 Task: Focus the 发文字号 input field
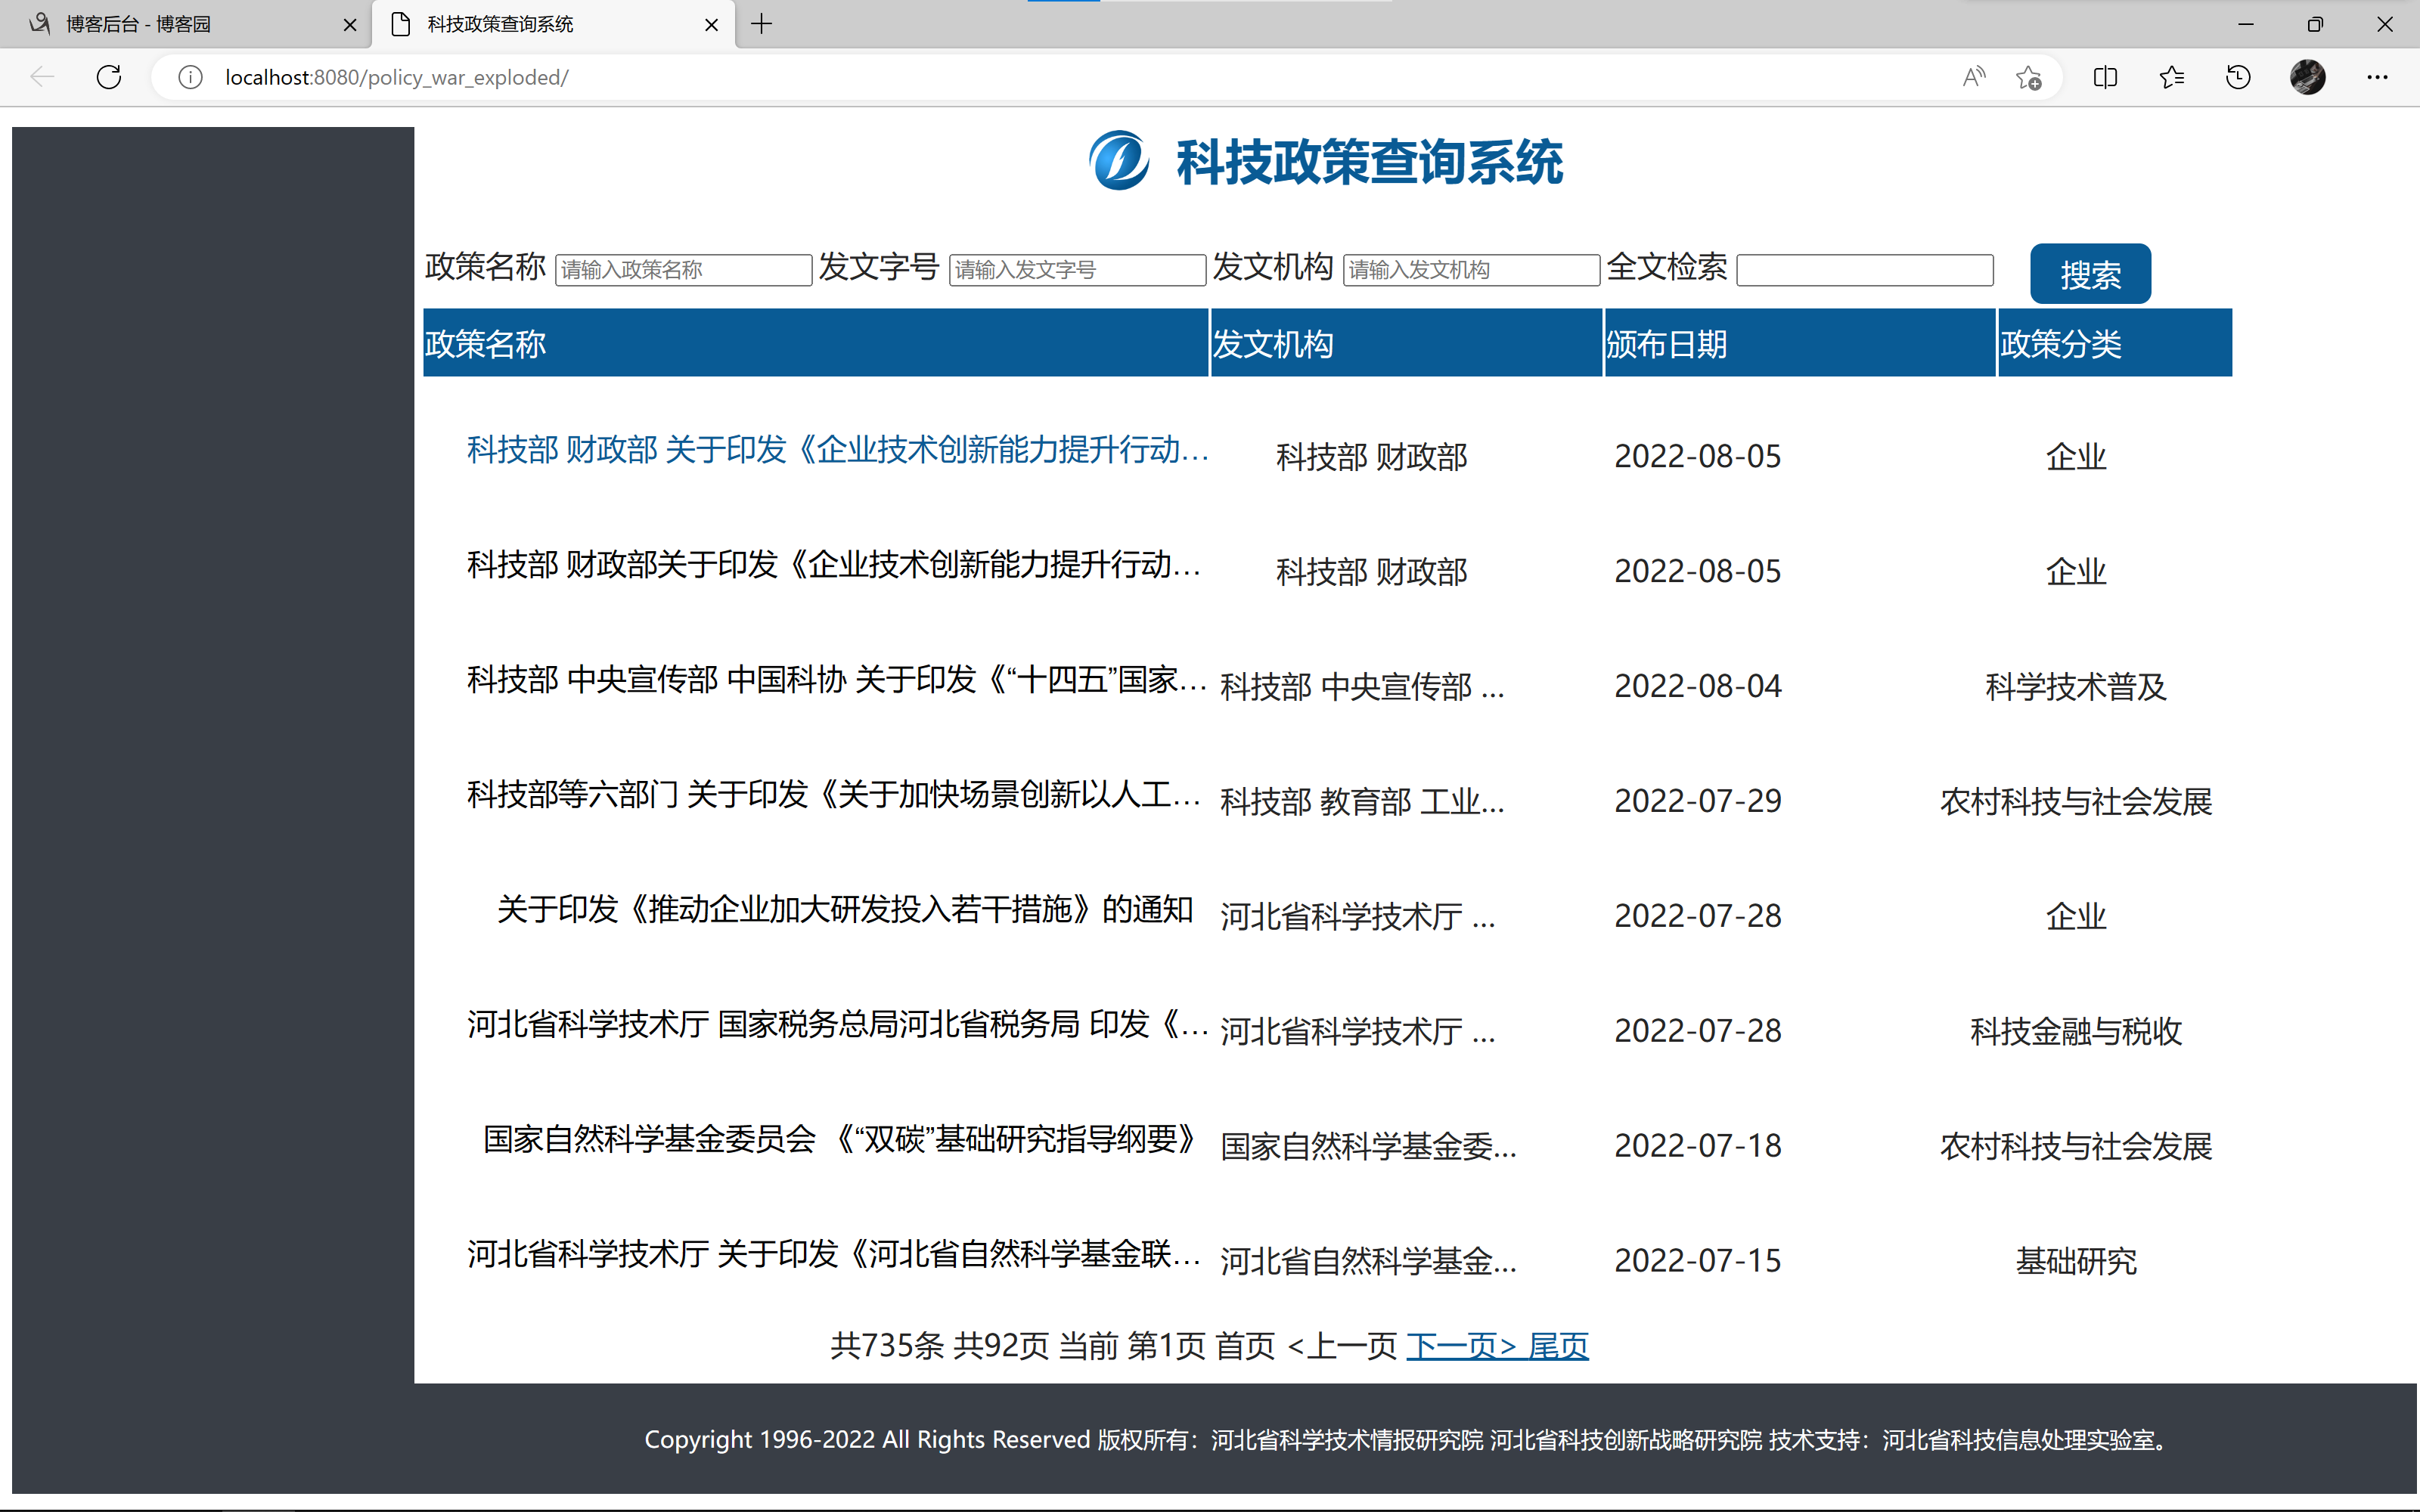pyautogui.click(x=1076, y=270)
